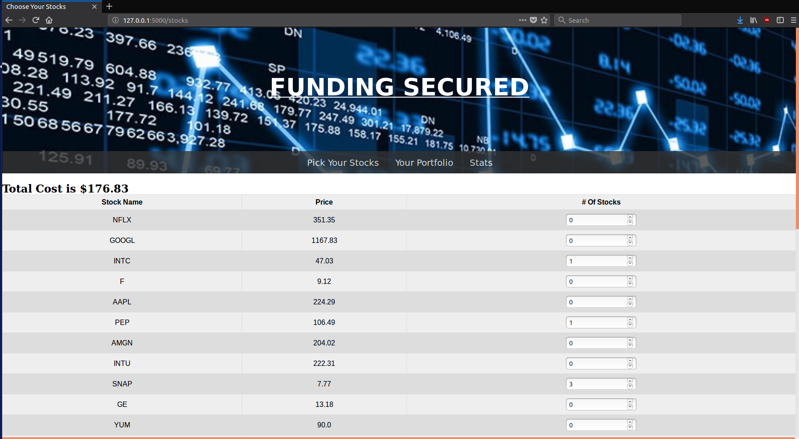Click the YUM quantity input field
This screenshot has width=799, height=439.
(601, 425)
